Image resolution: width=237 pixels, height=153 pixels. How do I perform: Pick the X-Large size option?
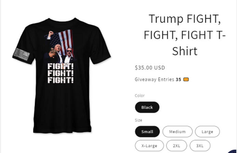[149, 146]
